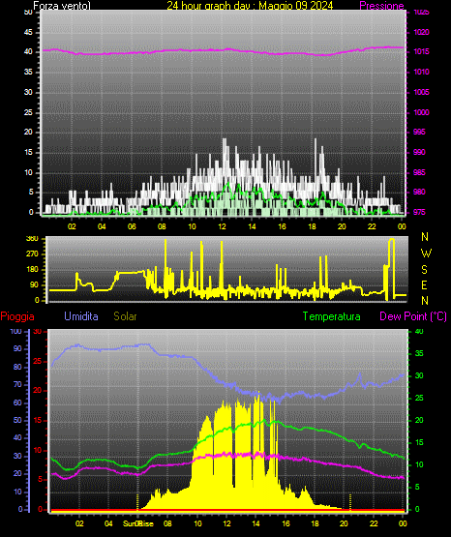Screen dimensions: 451x537
Task: Select the '980' pressure axis value
Action: tap(419, 192)
